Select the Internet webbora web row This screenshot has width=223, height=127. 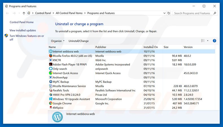pos(132,51)
